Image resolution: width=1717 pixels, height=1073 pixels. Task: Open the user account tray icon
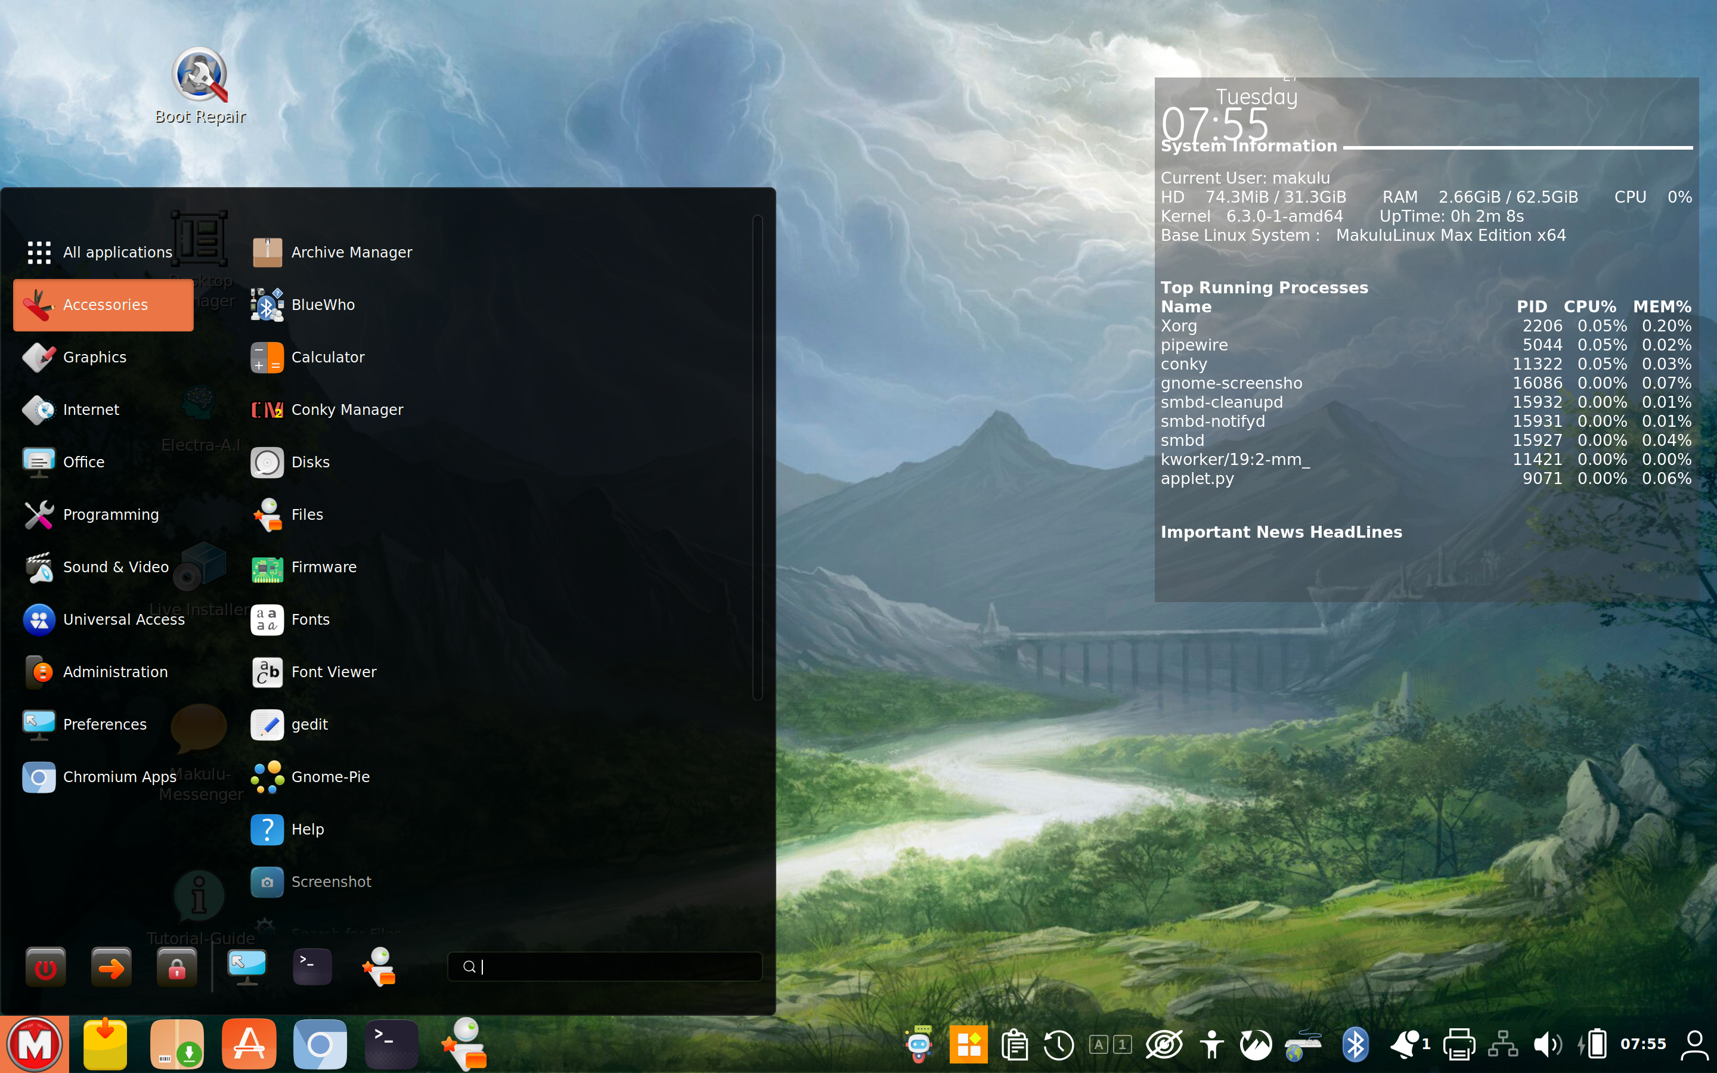click(x=1694, y=1044)
